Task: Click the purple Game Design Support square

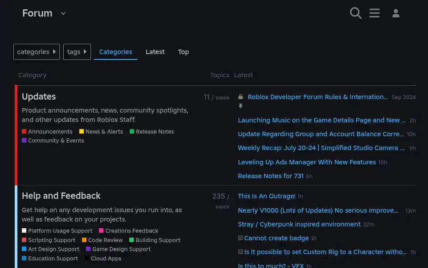Action: [x=88, y=249]
